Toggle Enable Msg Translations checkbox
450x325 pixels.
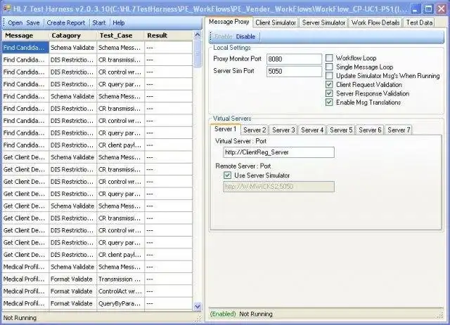click(x=329, y=102)
